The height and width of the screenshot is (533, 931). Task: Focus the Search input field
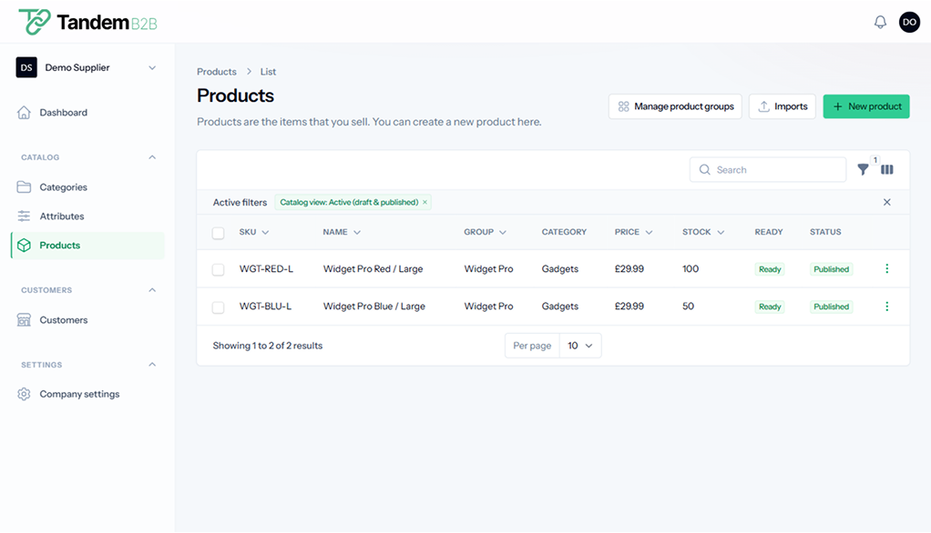pos(768,169)
